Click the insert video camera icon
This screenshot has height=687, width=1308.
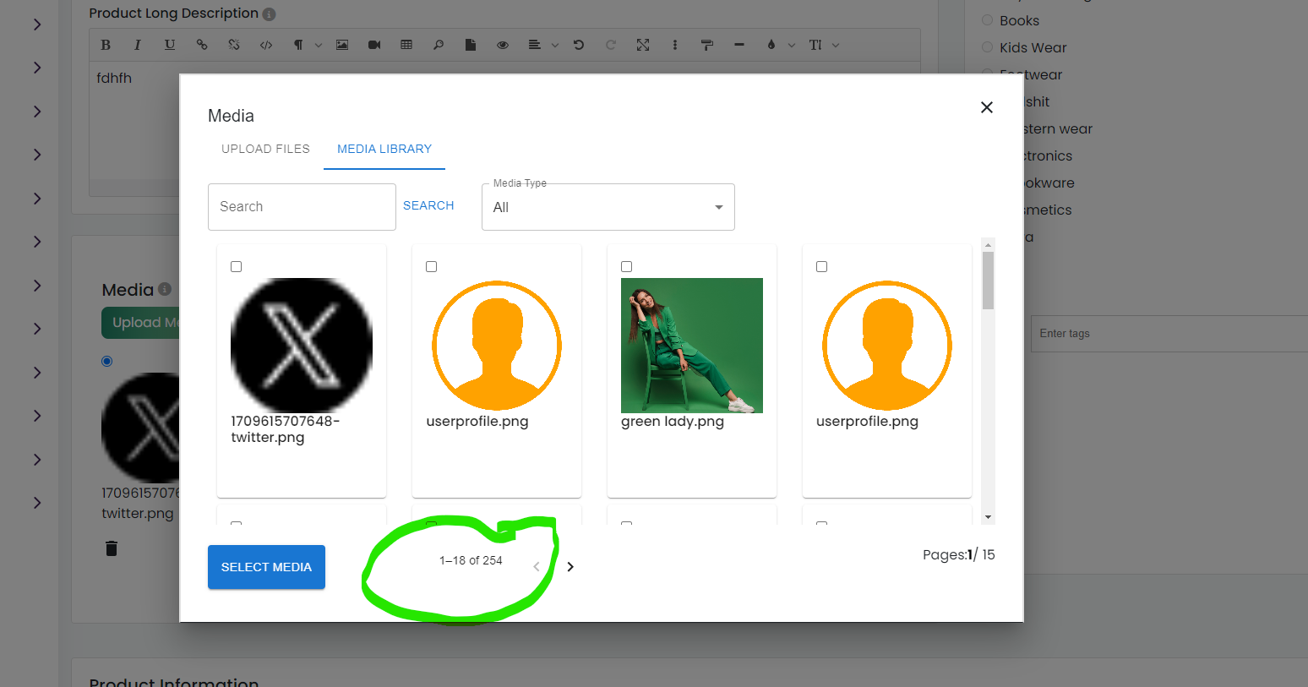[374, 45]
